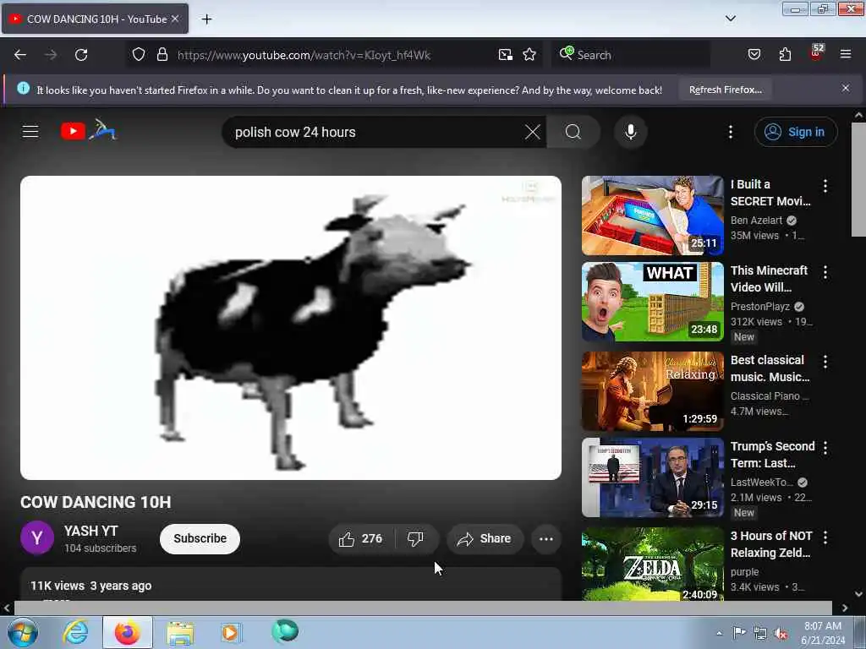Reload the current YouTube page
Screen dimensions: 866x649
81,55
